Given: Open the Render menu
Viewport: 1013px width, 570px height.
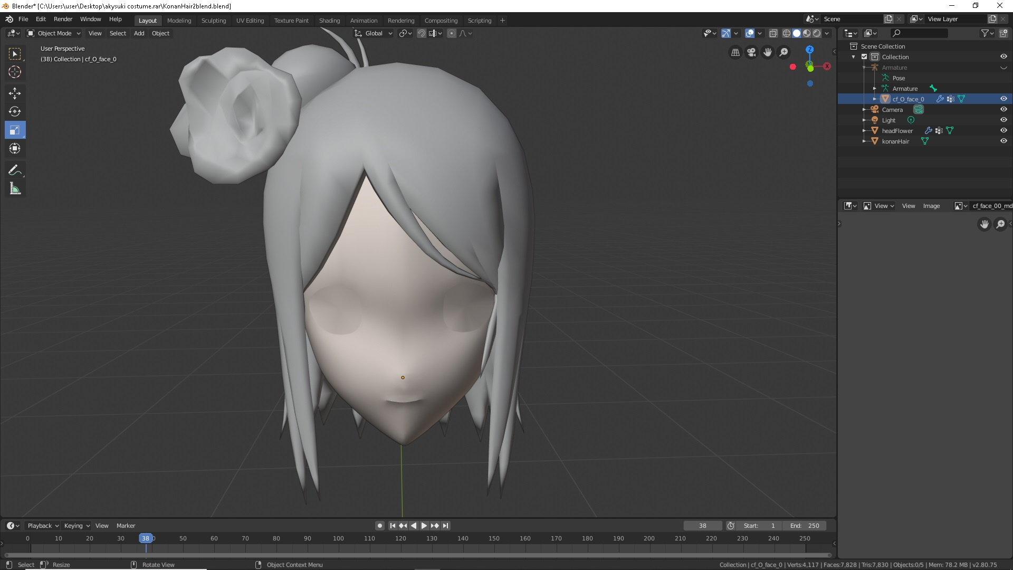Looking at the screenshot, I should click(x=63, y=19).
